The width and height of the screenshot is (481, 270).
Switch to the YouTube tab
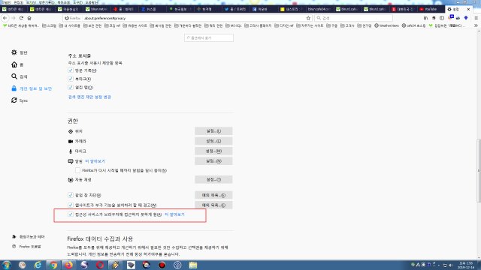[x=428, y=9]
